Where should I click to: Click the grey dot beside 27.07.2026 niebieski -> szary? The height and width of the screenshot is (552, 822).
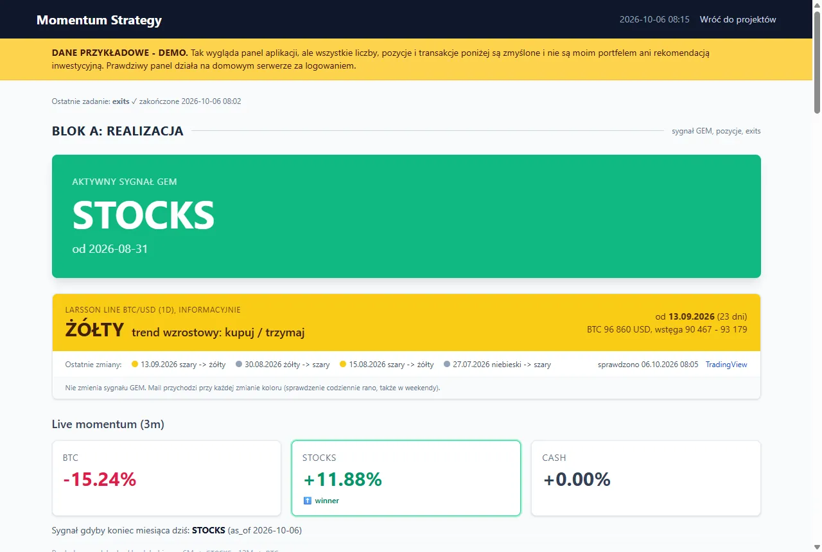click(447, 365)
